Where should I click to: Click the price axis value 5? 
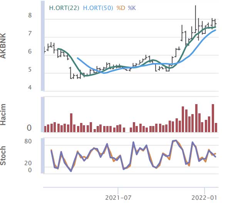click(30, 70)
